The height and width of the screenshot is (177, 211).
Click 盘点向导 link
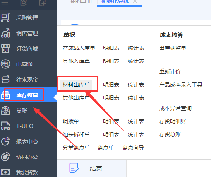(133, 148)
